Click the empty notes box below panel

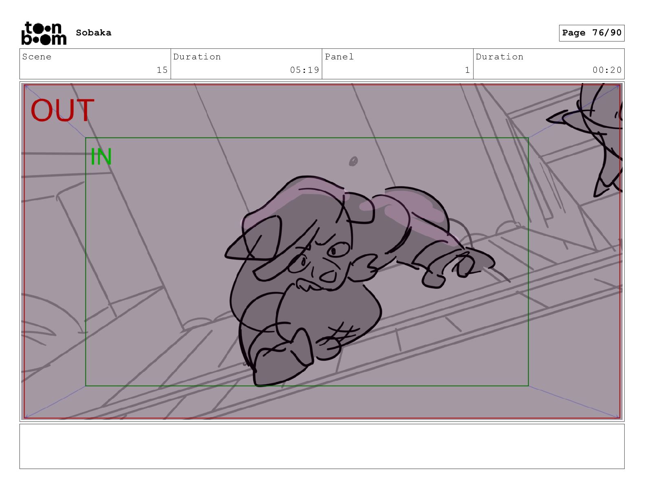[x=322, y=446]
